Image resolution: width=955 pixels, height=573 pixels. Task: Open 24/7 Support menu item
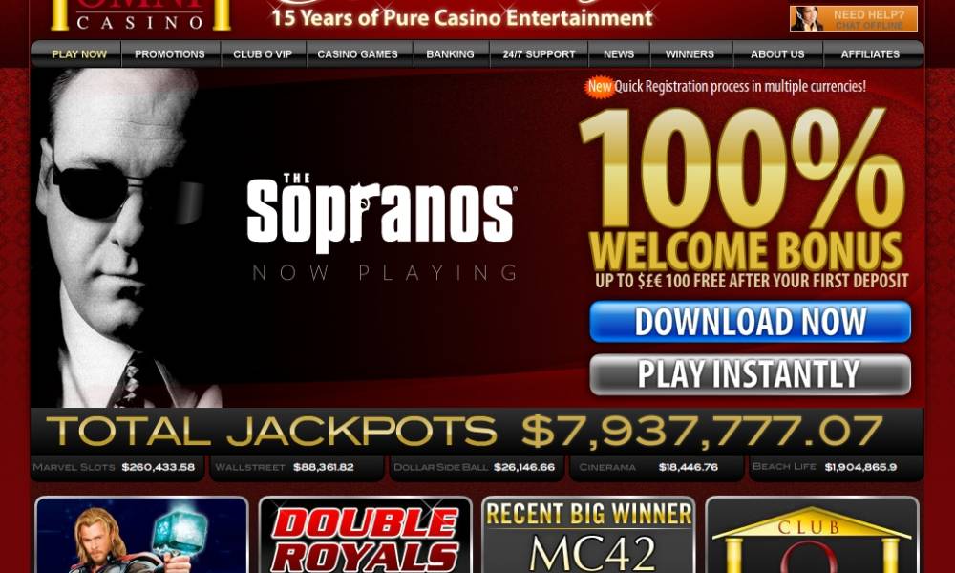click(539, 54)
